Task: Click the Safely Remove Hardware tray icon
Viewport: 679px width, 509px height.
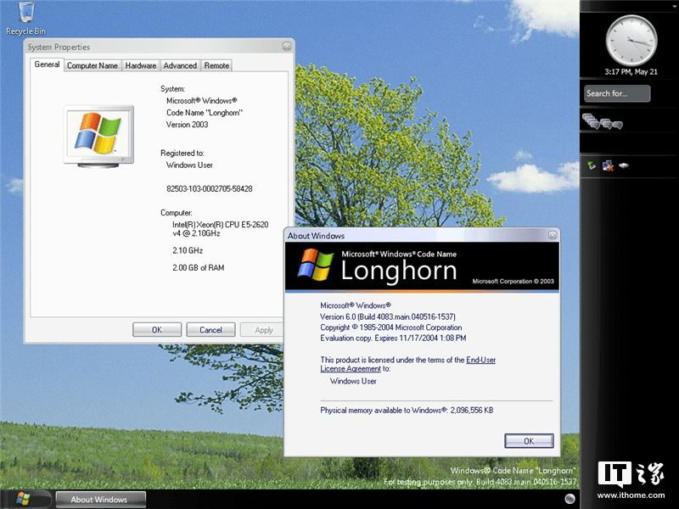Action: [592, 165]
